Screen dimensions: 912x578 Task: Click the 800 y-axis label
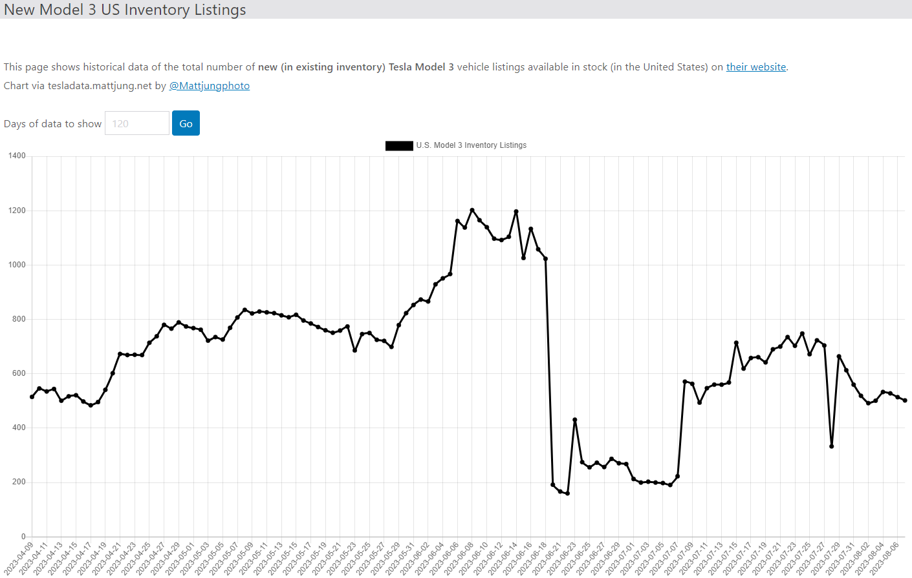(19, 319)
